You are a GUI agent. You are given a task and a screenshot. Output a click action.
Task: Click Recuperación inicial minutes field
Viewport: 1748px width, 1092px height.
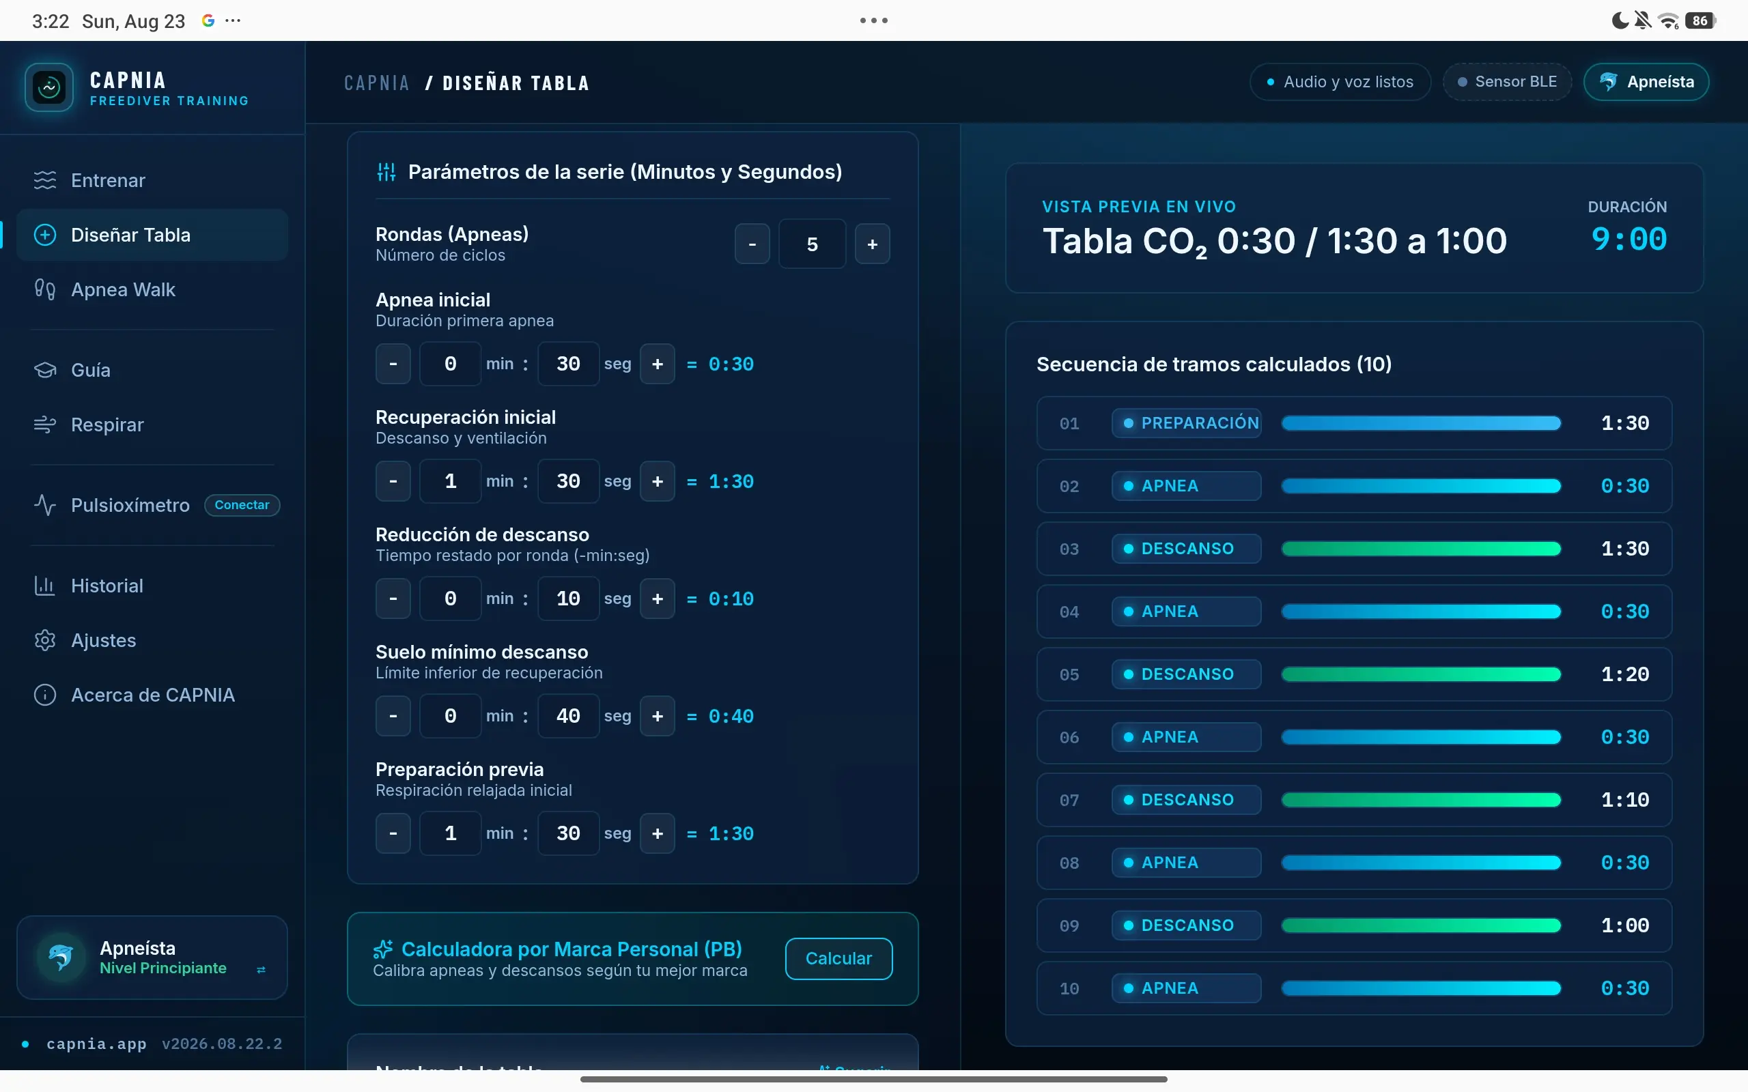[450, 481]
